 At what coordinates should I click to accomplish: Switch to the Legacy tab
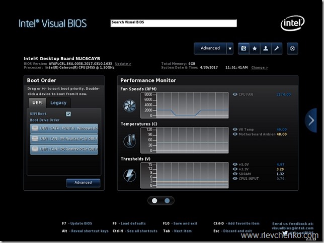coord(58,103)
